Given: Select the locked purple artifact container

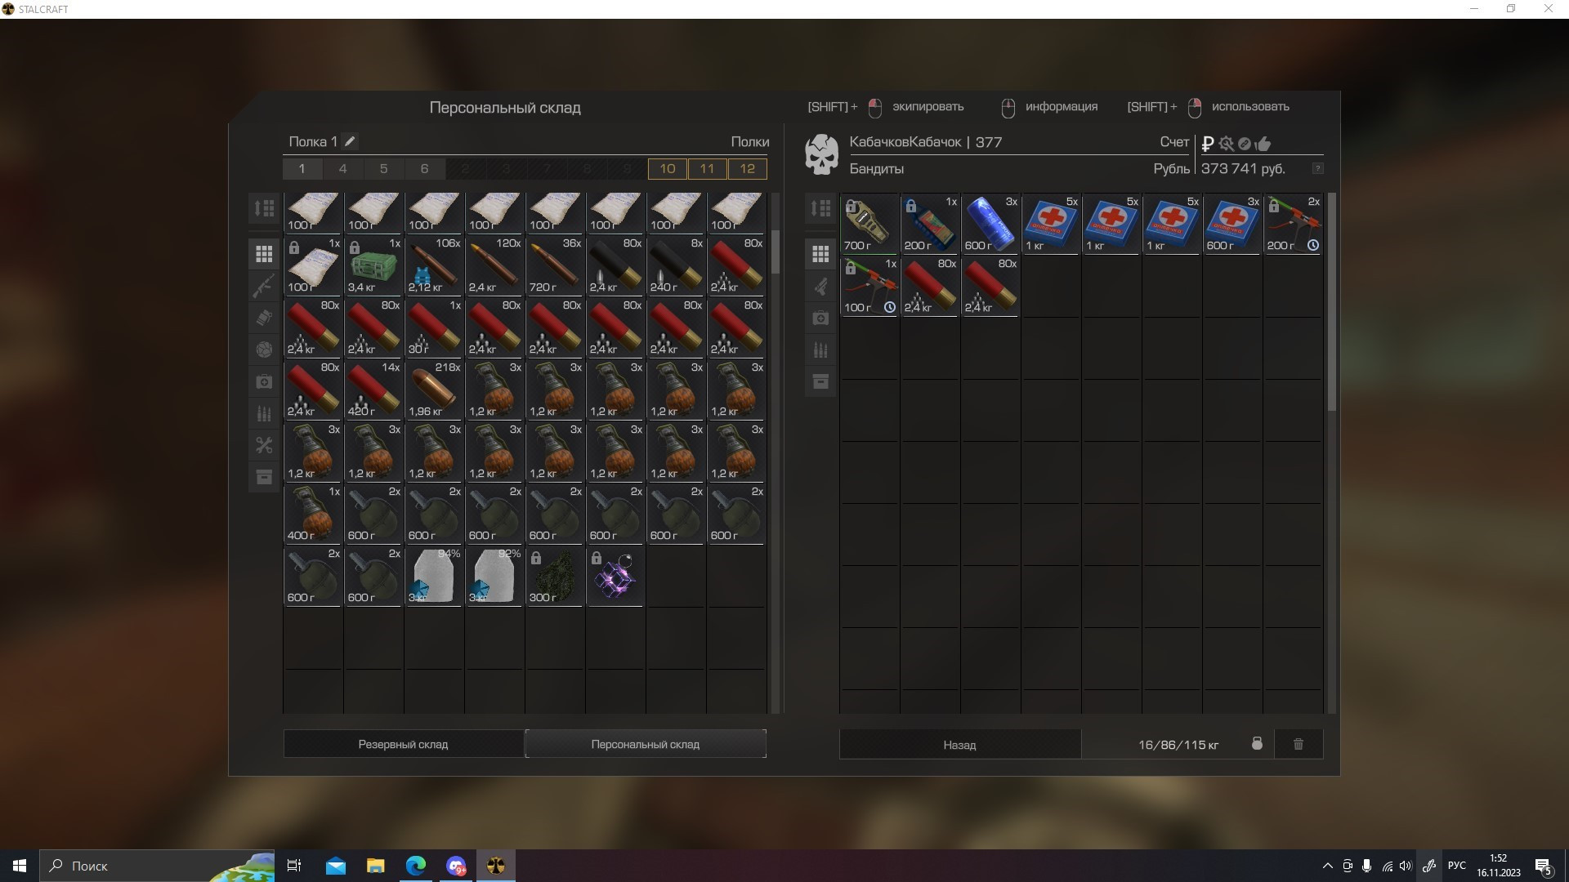Looking at the screenshot, I should point(615,576).
